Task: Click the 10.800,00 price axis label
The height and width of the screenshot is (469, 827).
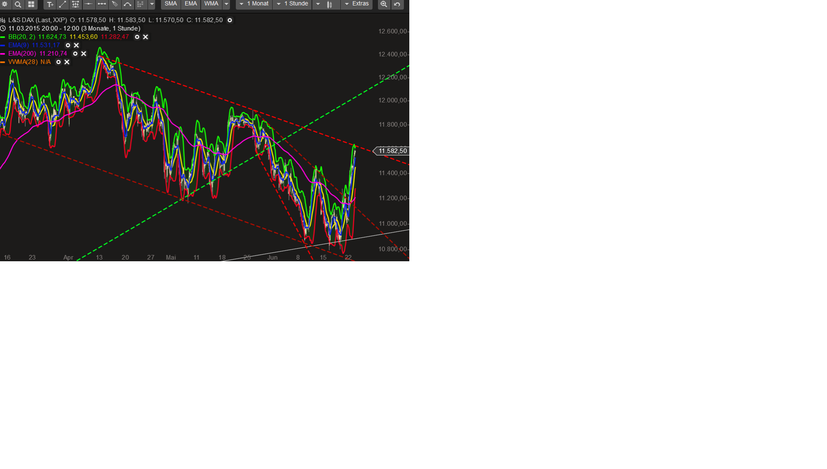Action: pyautogui.click(x=393, y=249)
